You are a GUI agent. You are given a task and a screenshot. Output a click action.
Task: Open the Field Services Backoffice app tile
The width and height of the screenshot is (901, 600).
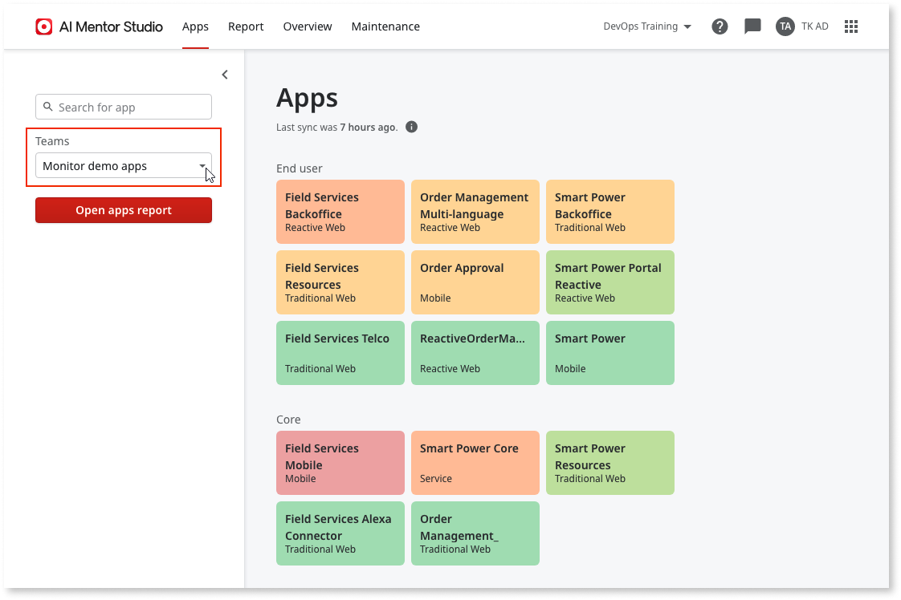point(340,212)
